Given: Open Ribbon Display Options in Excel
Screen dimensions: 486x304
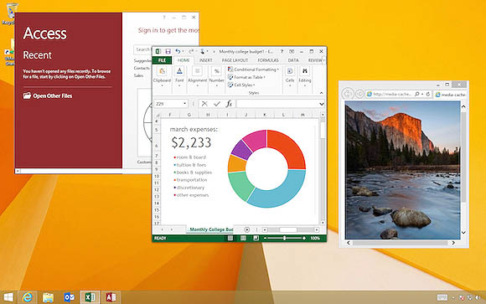Looking at the screenshot, I should [292, 51].
